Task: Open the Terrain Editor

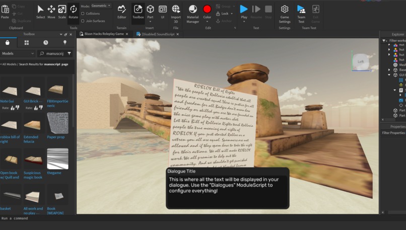Action: tap(122, 12)
